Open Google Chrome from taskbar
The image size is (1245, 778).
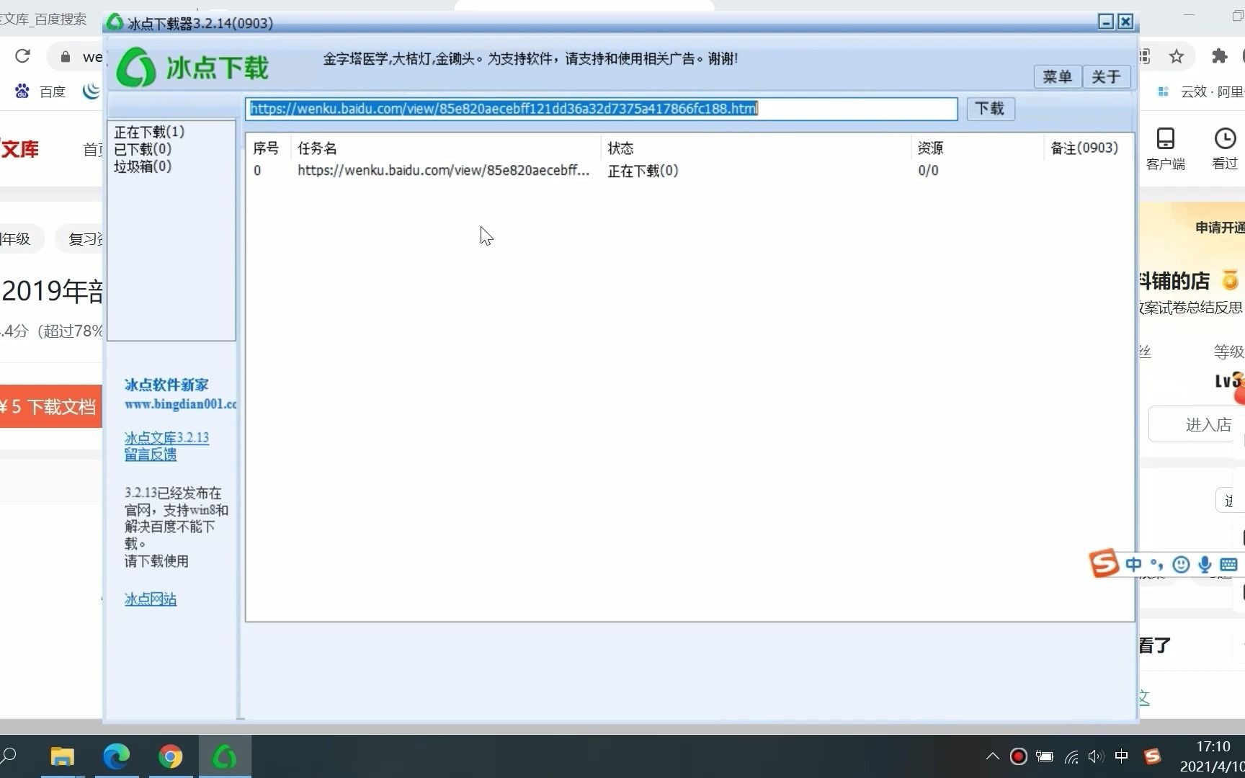171,756
